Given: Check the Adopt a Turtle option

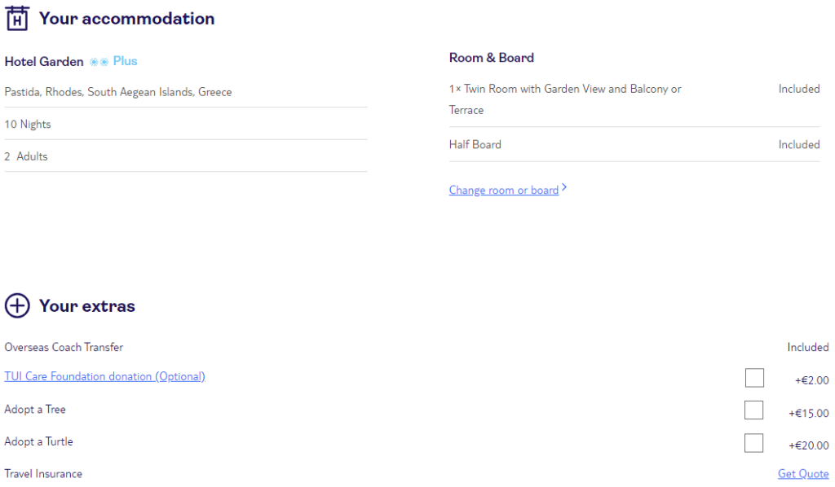Looking at the screenshot, I should point(753,443).
